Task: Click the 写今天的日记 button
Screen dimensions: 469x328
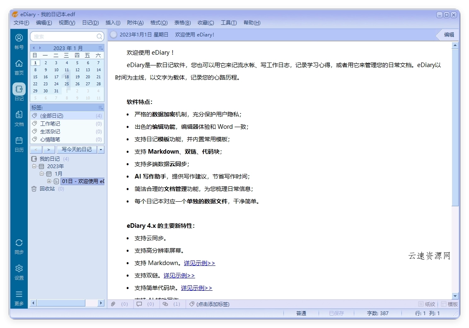Action: [77, 150]
